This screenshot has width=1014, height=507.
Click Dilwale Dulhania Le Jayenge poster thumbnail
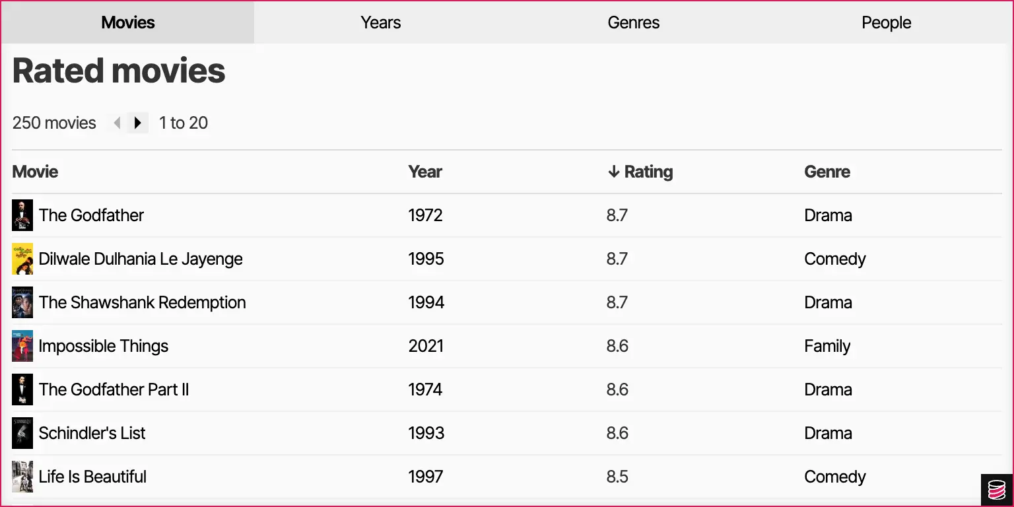point(22,259)
